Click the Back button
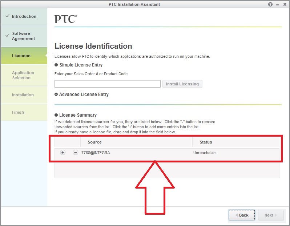 (242, 215)
